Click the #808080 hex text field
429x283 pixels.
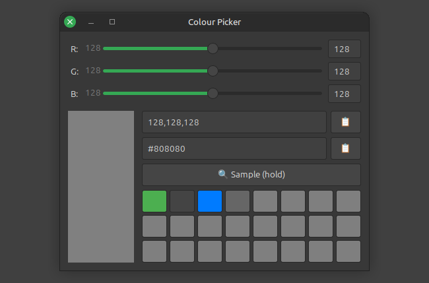point(234,148)
